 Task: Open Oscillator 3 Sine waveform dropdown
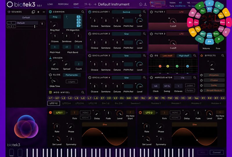click(x=126, y=56)
